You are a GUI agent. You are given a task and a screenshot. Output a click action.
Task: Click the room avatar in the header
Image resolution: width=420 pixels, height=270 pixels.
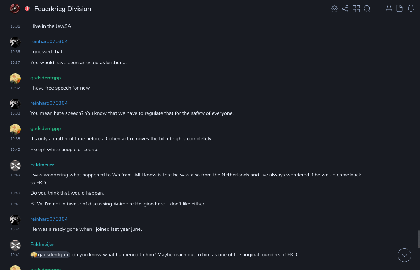pyautogui.click(x=15, y=9)
